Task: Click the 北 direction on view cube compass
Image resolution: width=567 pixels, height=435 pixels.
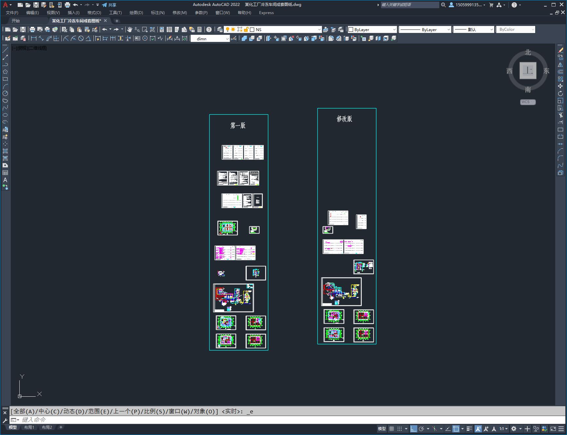Action: pos(528,52)
